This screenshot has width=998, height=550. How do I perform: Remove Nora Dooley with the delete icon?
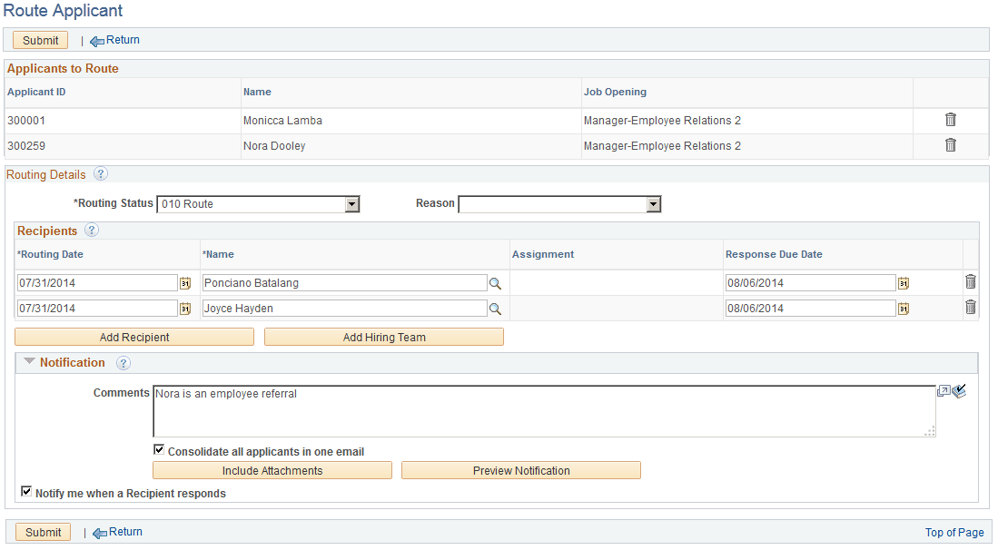pyautogui.click(x=950, y=145)
